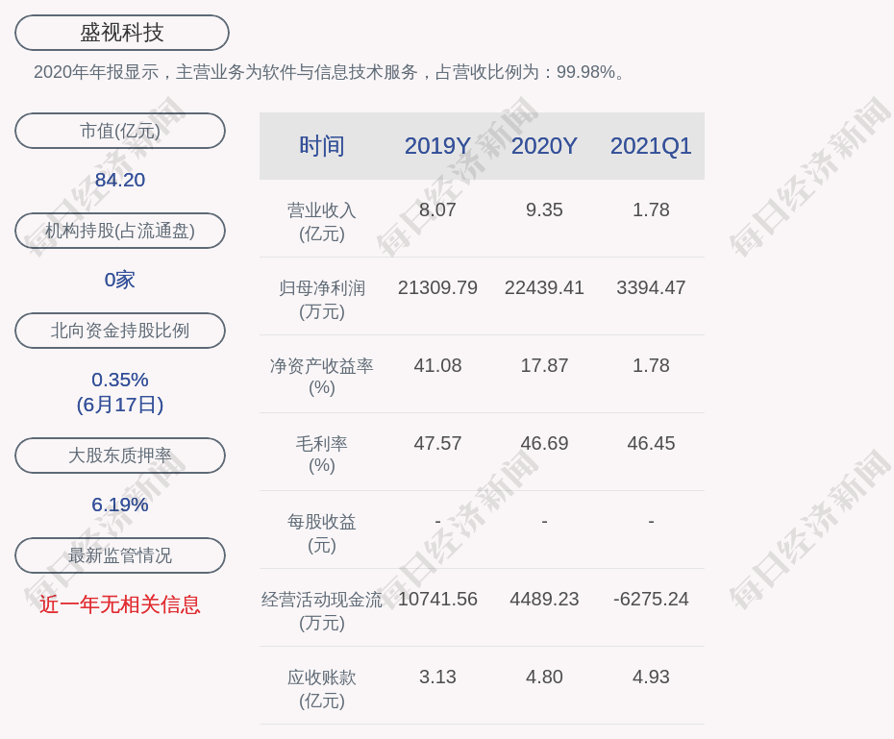Select cash flow value -6275.24
Image resolution: width=894 pixels, height=739 pixels.
(651, 599)
